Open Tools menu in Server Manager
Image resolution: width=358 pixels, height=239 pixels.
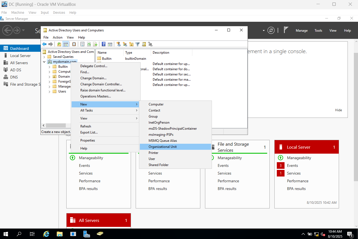pyautogui.click(x=318, y=31)
